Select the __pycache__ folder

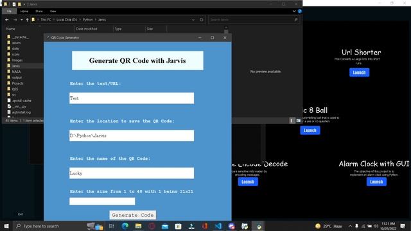tap(21, 37)
